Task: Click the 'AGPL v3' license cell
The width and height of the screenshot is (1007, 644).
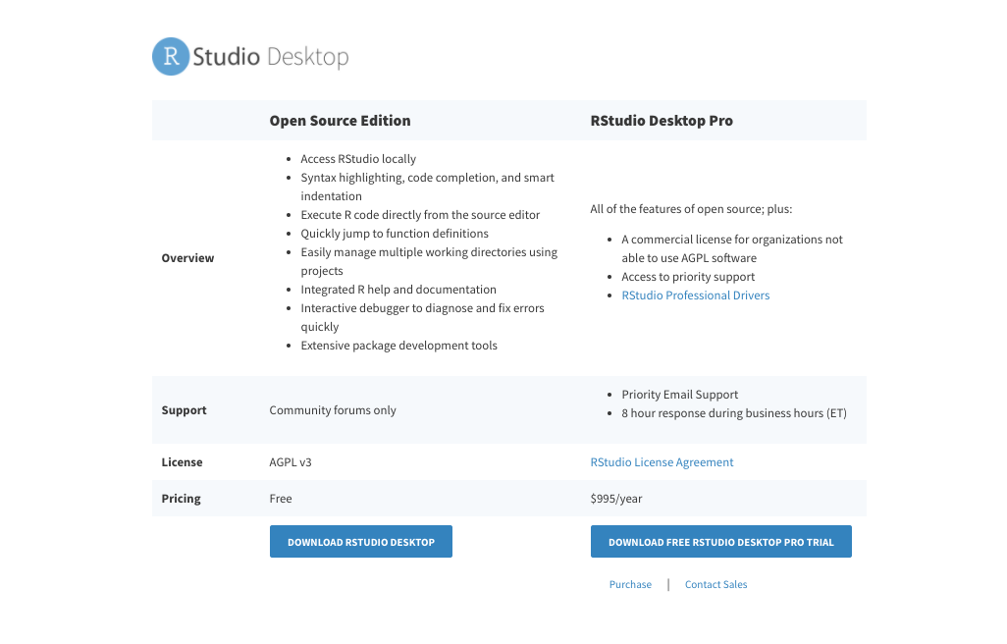Action: pos(291,462)
